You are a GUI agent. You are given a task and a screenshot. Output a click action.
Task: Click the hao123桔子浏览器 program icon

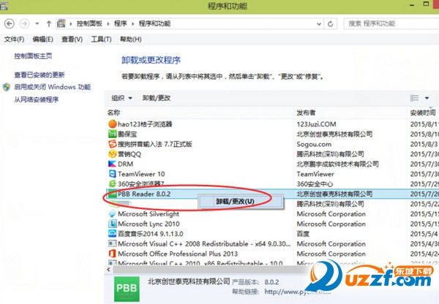point(112,123)
